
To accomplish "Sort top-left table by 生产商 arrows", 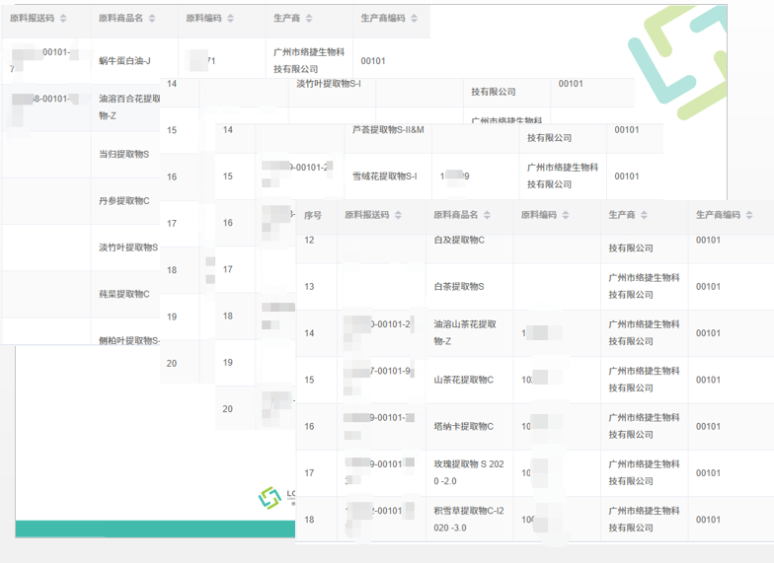I will click(x=309, y=18).
